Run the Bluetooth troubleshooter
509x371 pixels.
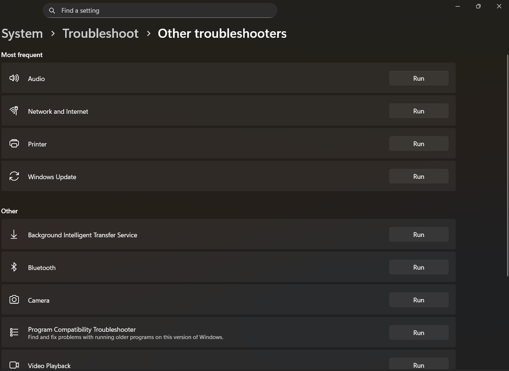click(x=419, y=267)
